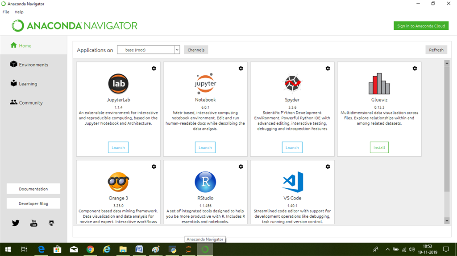This screenshot has width=457, height=256.
Task: Launch Spyder
Action: 292,147
